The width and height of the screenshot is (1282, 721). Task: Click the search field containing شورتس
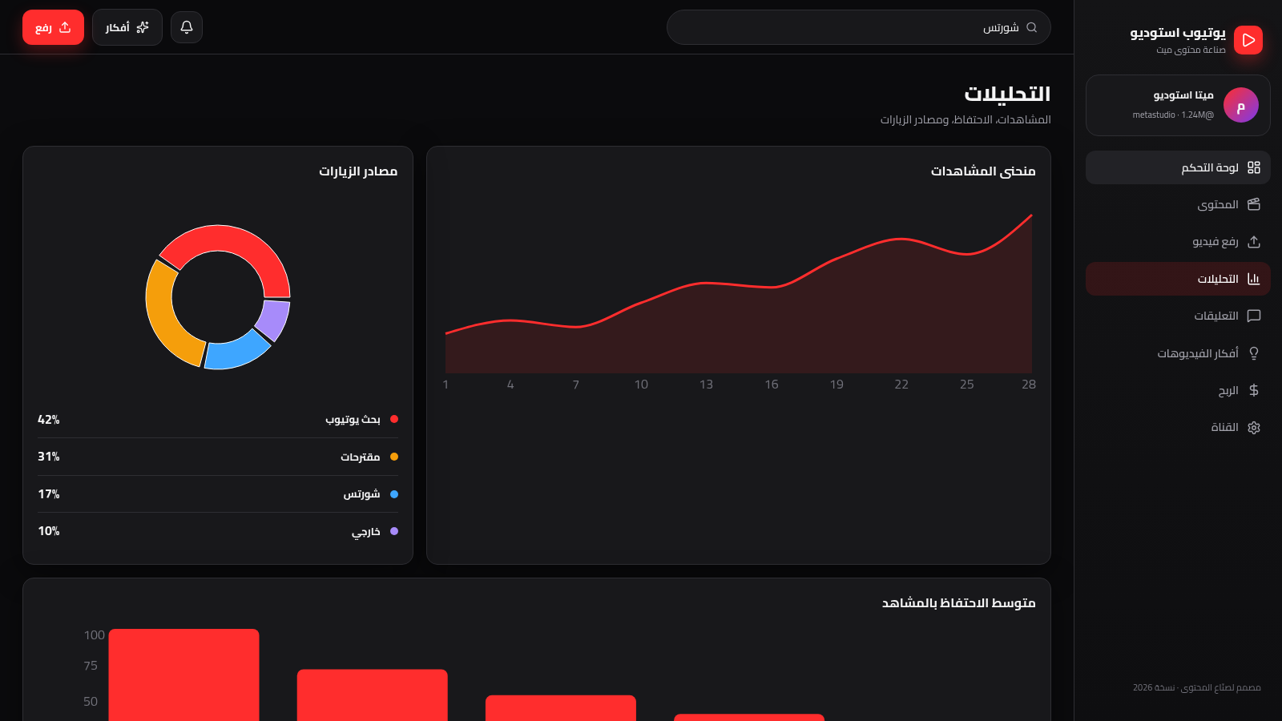click(x=858, y=27)
